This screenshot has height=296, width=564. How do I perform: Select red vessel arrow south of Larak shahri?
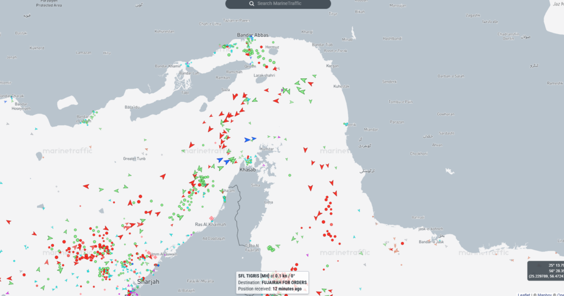coord(266,90)
